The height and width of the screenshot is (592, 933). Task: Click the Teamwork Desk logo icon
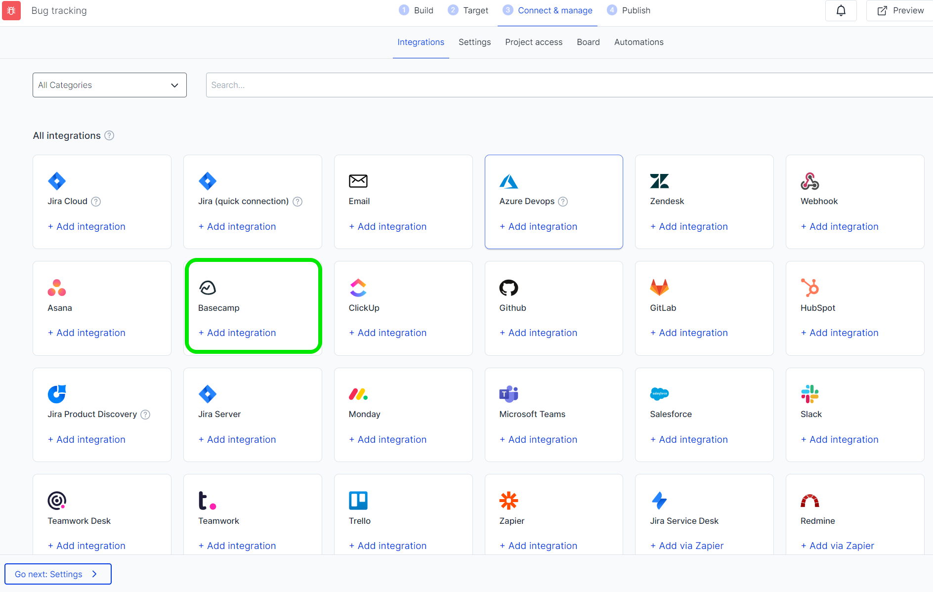pos(57,501)
